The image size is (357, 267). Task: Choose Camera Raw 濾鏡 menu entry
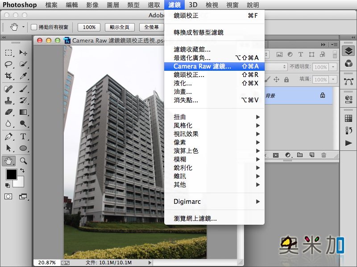click(214, 66)
